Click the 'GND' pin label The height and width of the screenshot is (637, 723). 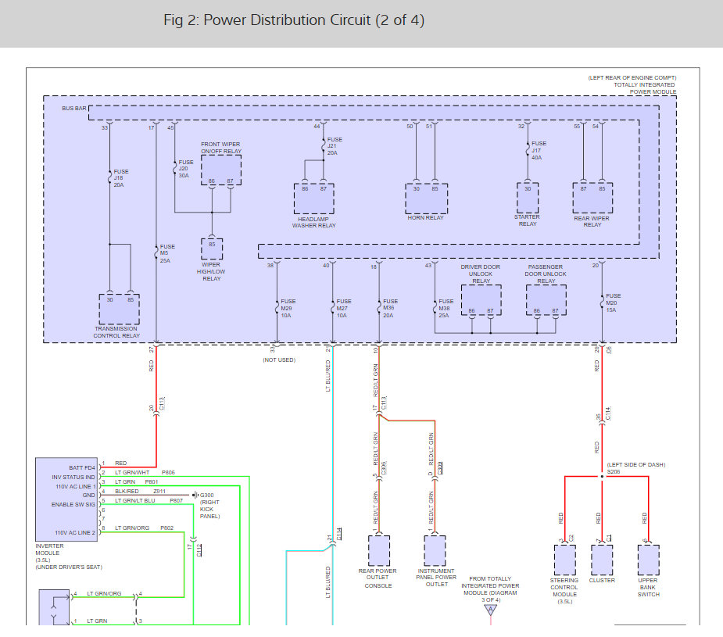pos(89,496)
